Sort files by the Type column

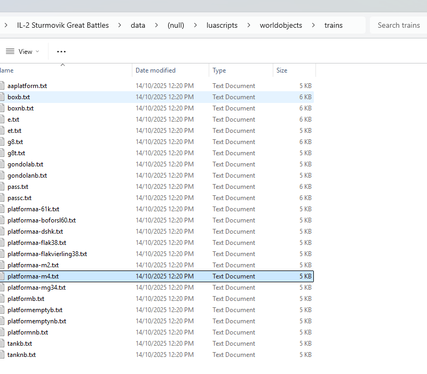point(219,70)
